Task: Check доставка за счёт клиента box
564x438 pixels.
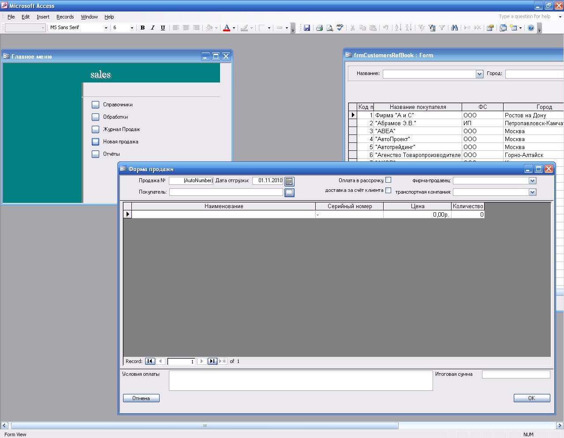Action: coord(388,190)
